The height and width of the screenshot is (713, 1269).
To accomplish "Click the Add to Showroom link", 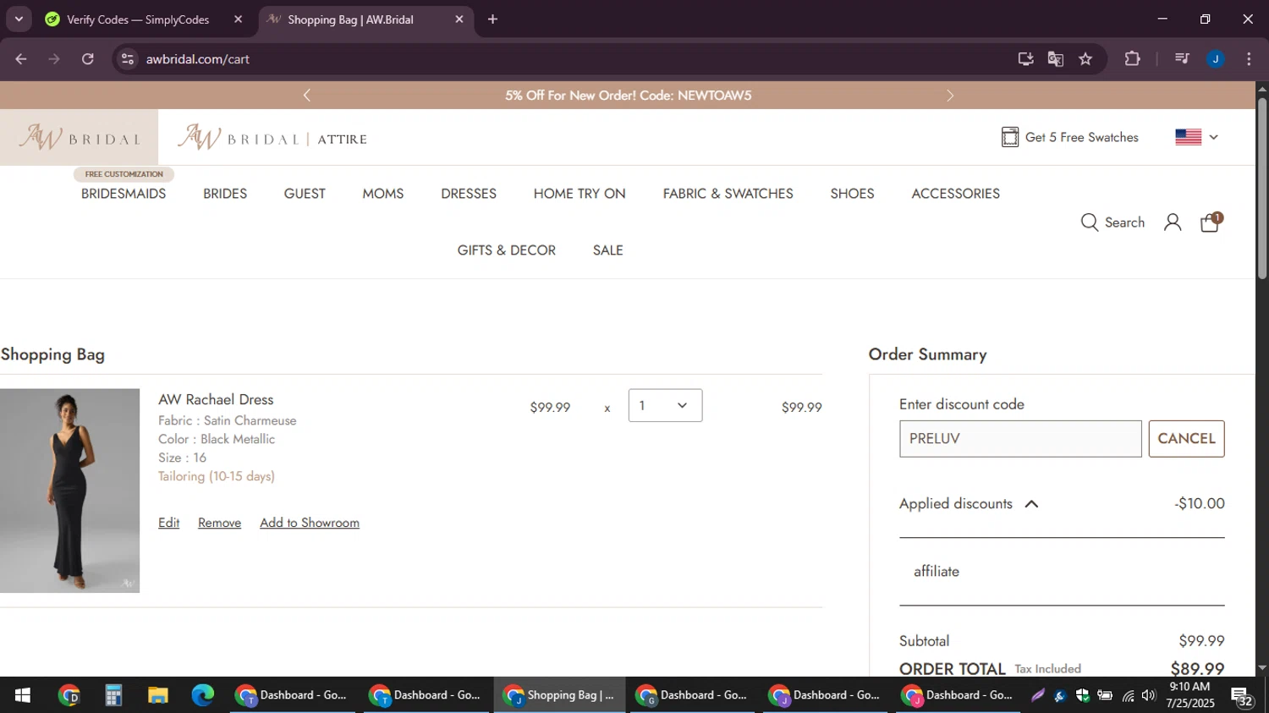I will click(310, 523).
